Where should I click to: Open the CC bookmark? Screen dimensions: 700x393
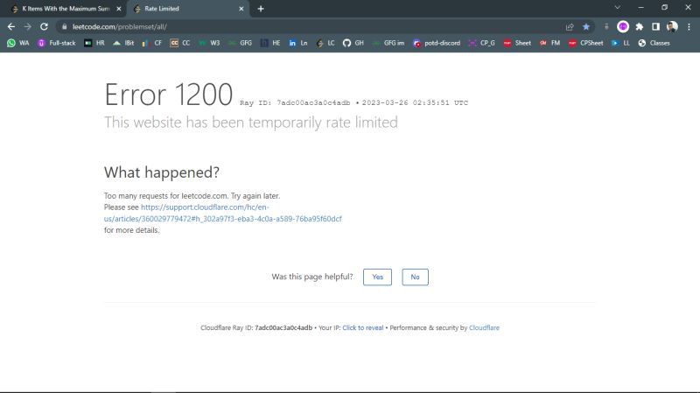pos(180,43)
